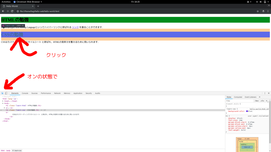
Task: Switch to the Elements tab
Action: (x=15, y=93)
